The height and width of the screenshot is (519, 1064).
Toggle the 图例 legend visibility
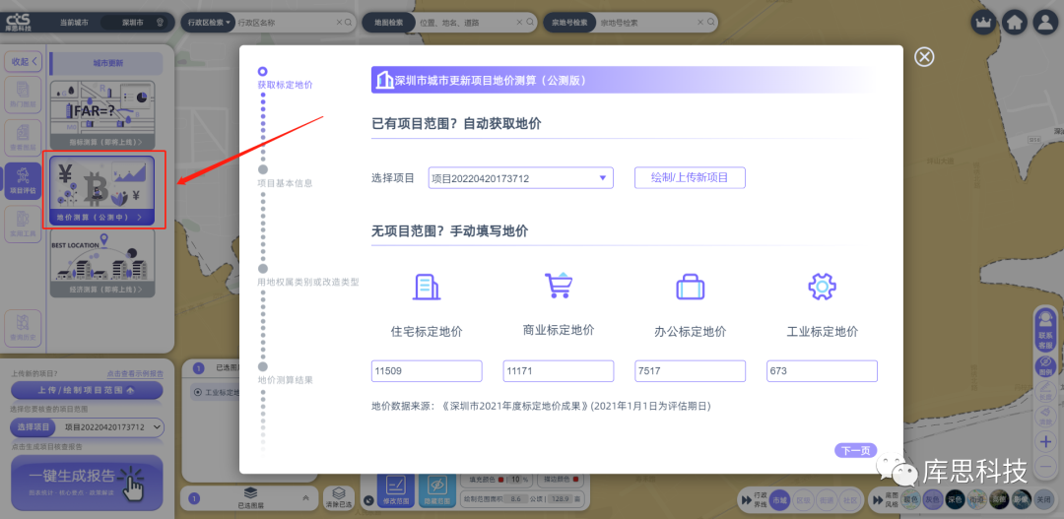coord(1045,365)
